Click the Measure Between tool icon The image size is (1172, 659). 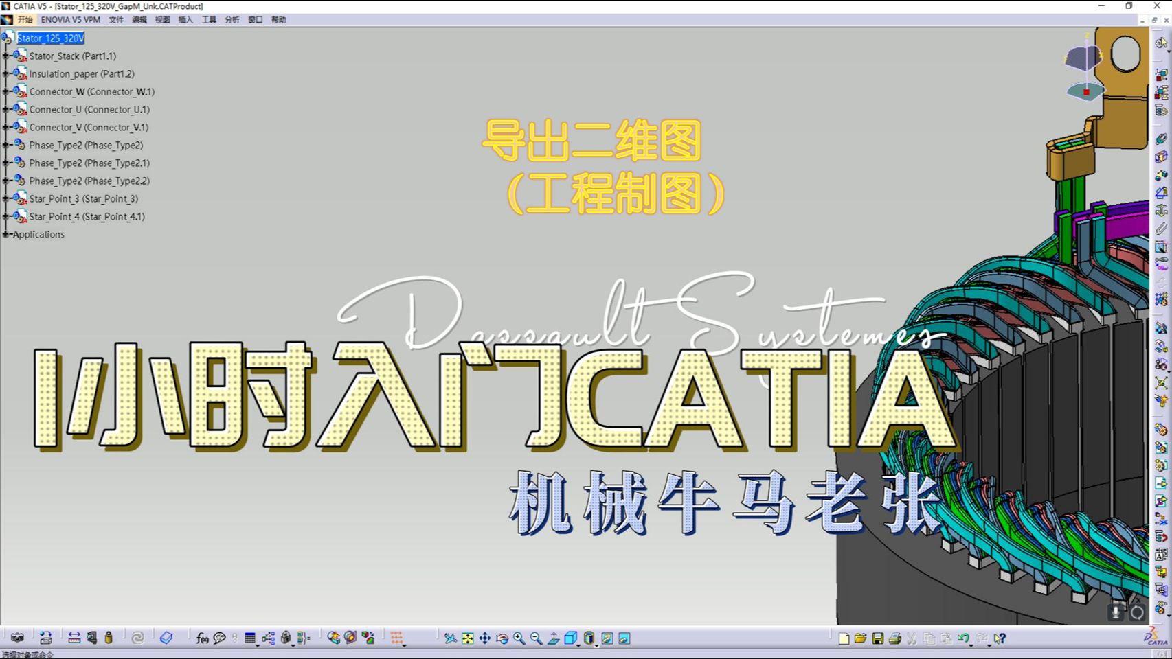74,638
